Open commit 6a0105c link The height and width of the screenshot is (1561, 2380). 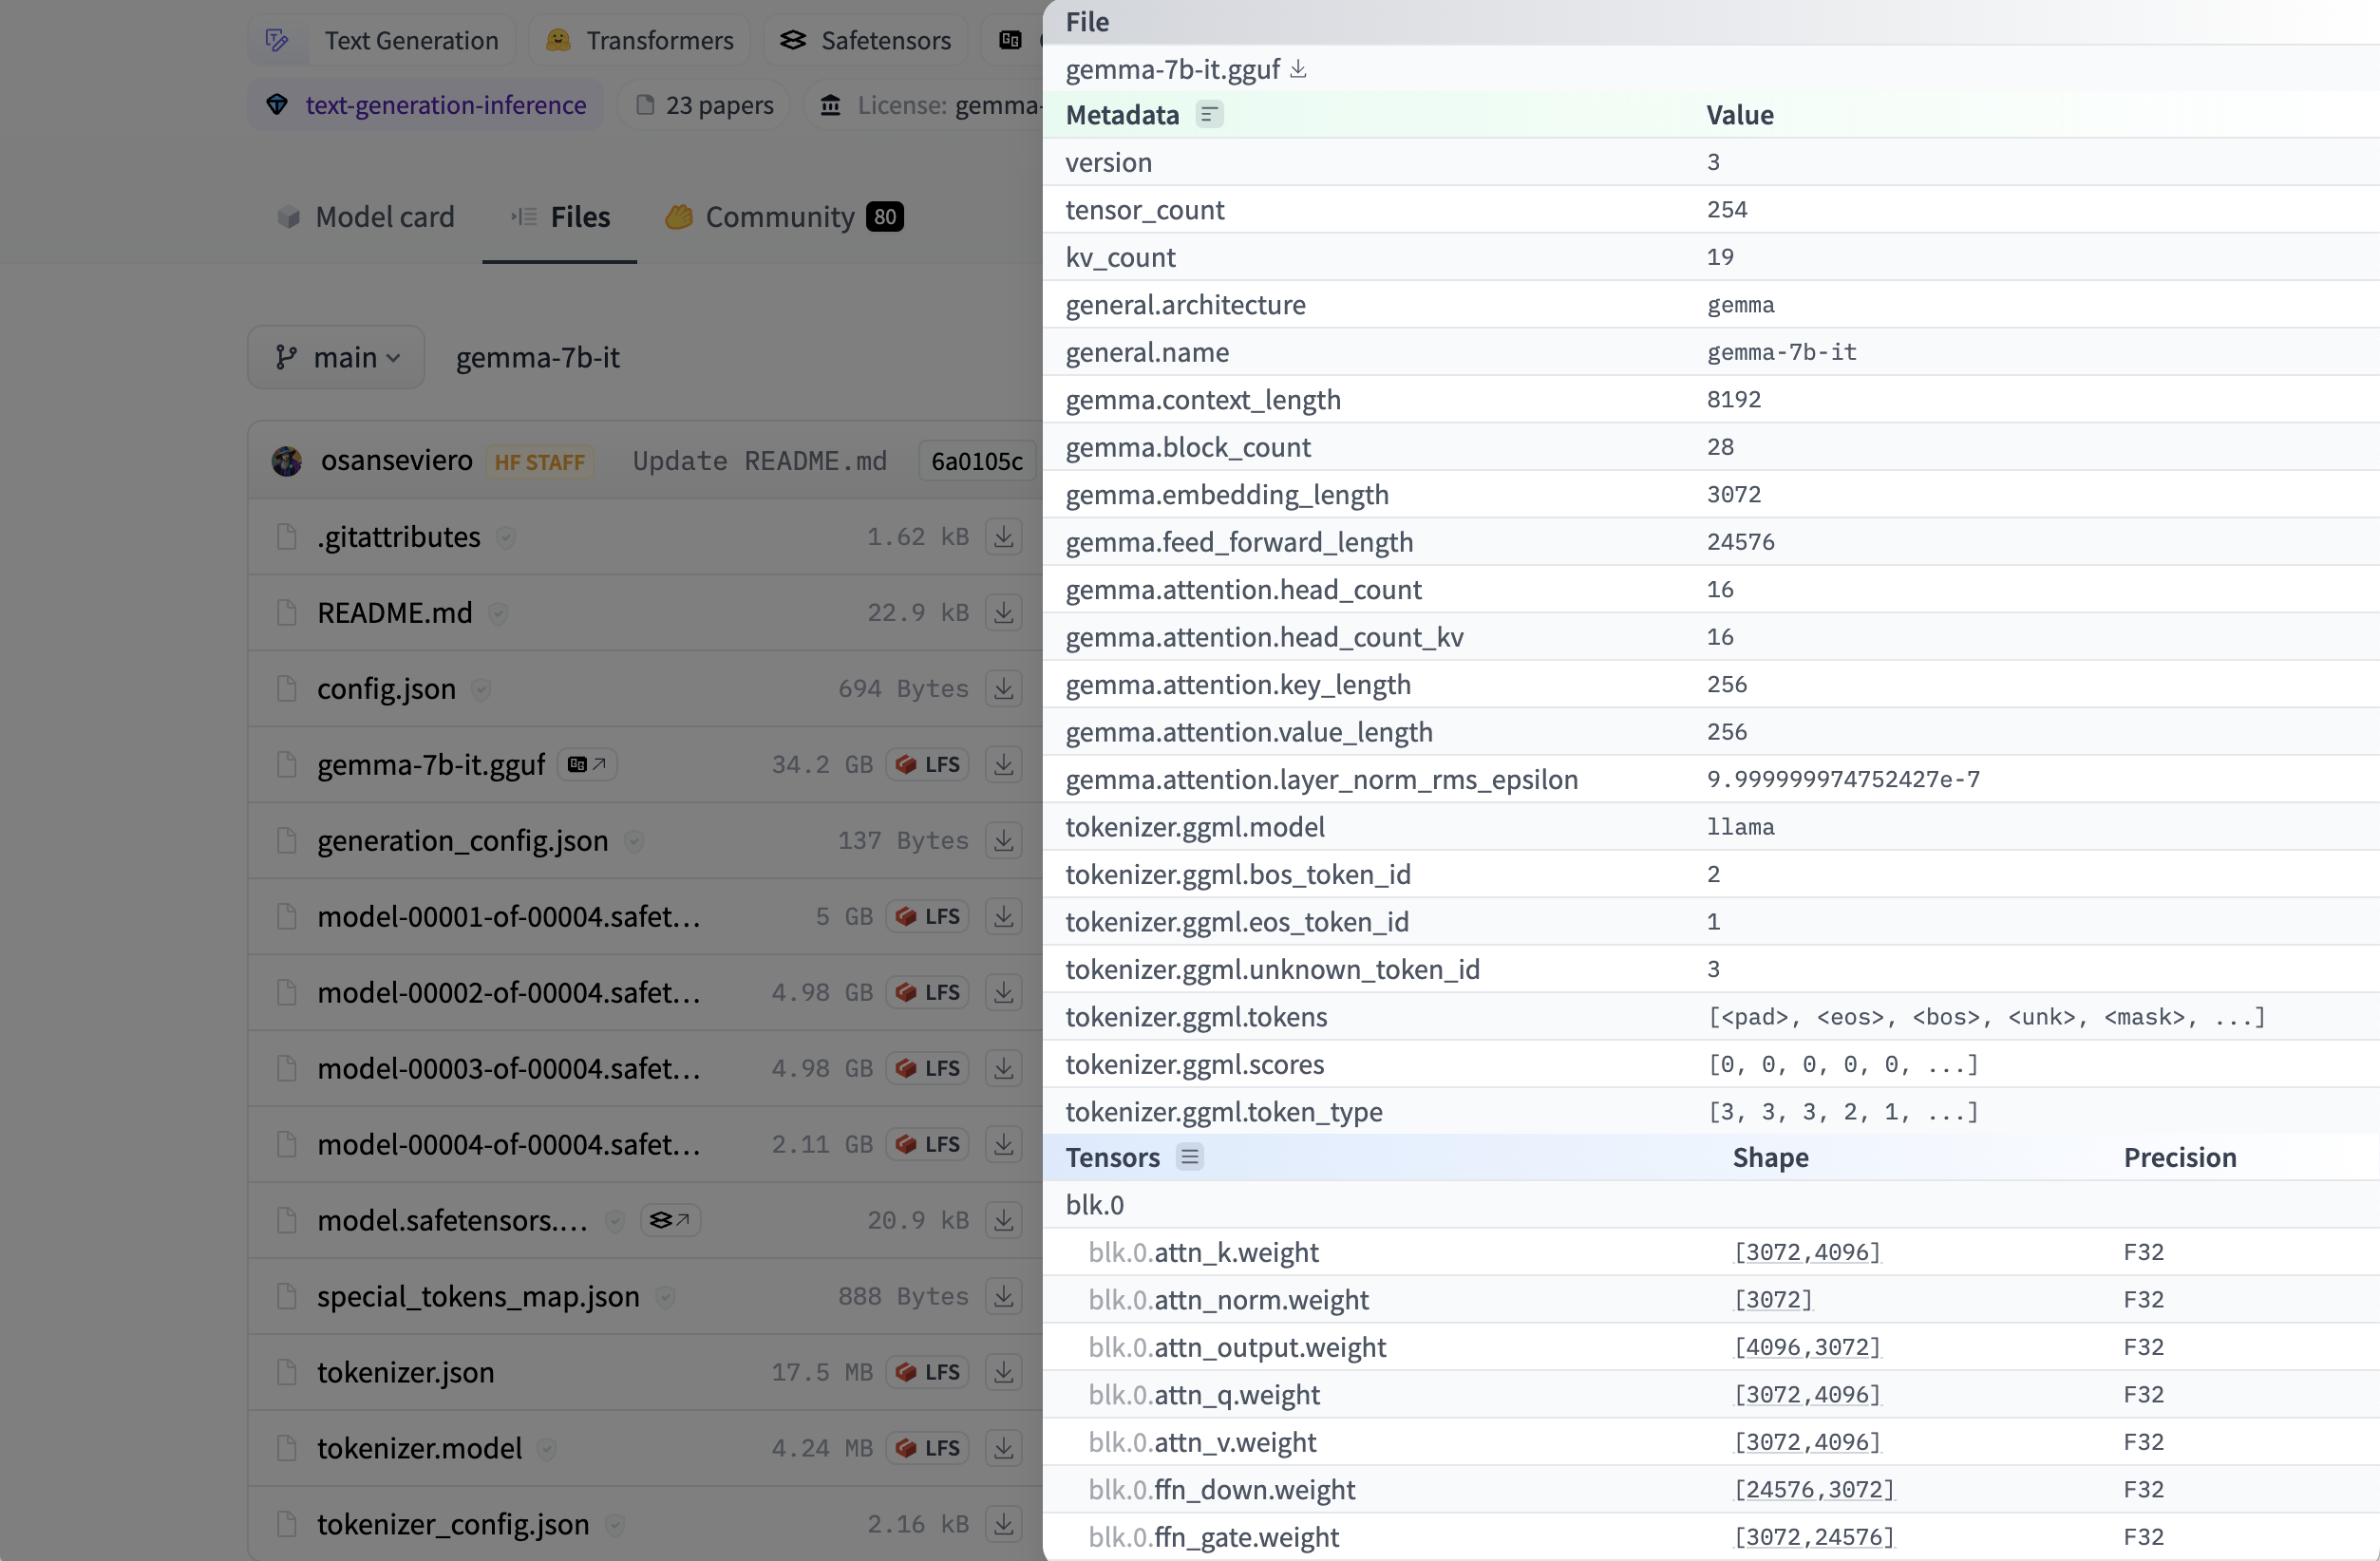pos(976,461)
